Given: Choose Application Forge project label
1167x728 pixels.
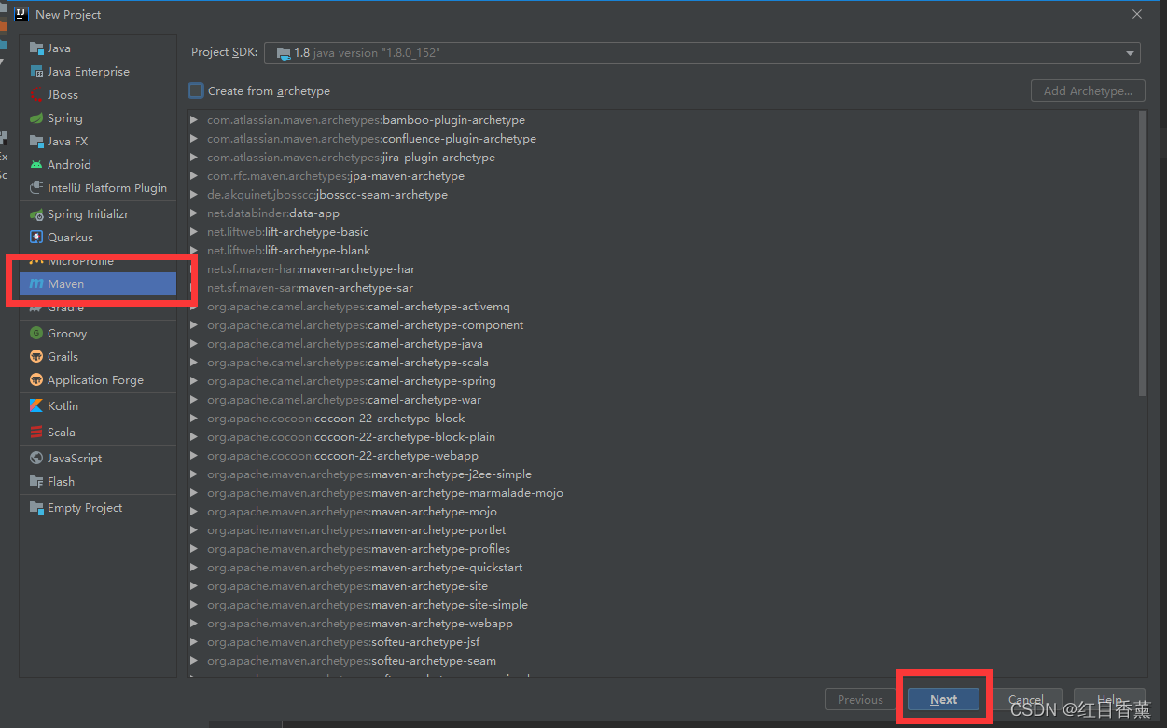Looking at the screenshot, I should [95, 380].
